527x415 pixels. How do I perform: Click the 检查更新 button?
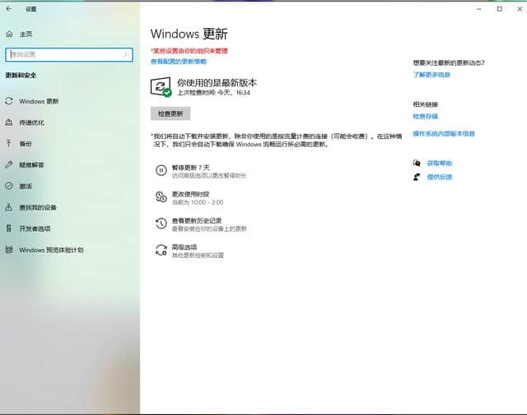170,113
